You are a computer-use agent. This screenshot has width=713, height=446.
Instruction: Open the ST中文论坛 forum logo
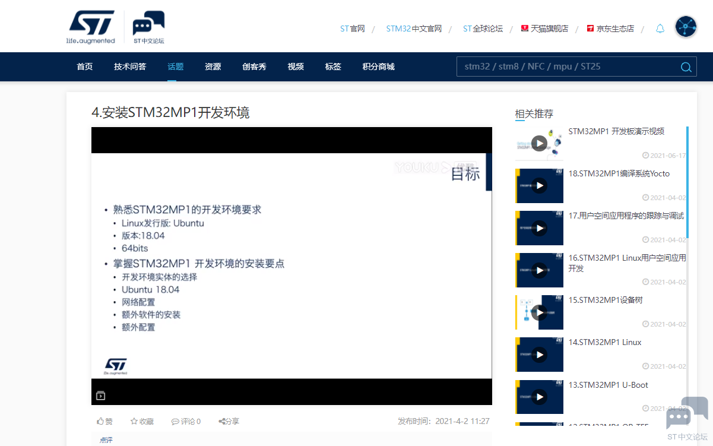[x=148, y=27]
